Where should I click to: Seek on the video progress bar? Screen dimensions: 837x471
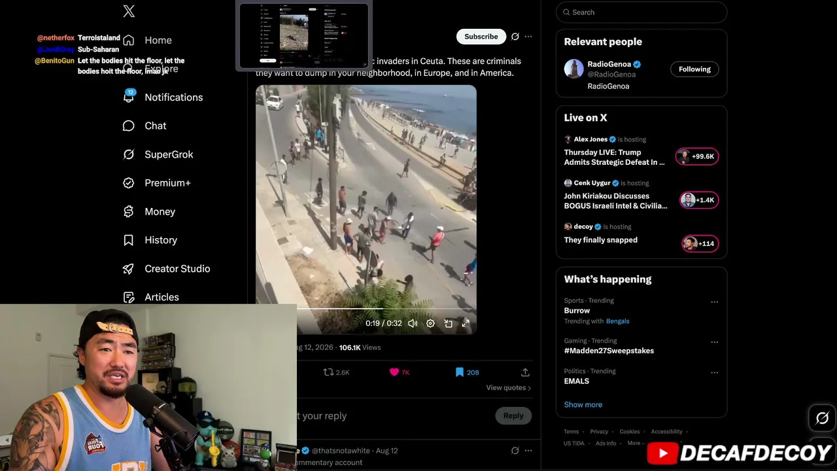366,309
